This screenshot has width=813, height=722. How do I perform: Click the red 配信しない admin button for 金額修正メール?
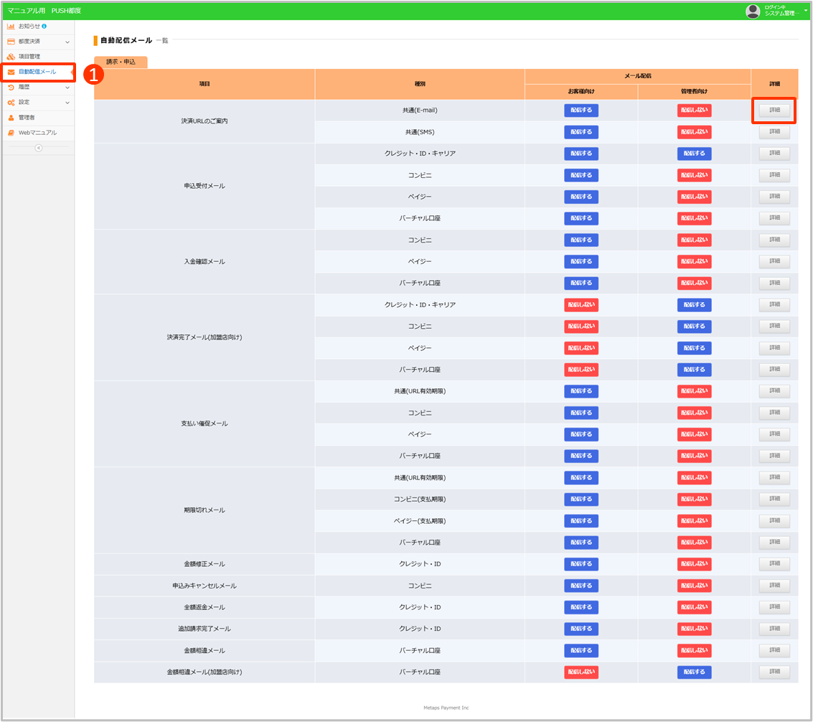click(694, 564)
